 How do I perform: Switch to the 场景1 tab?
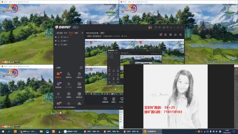click(76, 33)
